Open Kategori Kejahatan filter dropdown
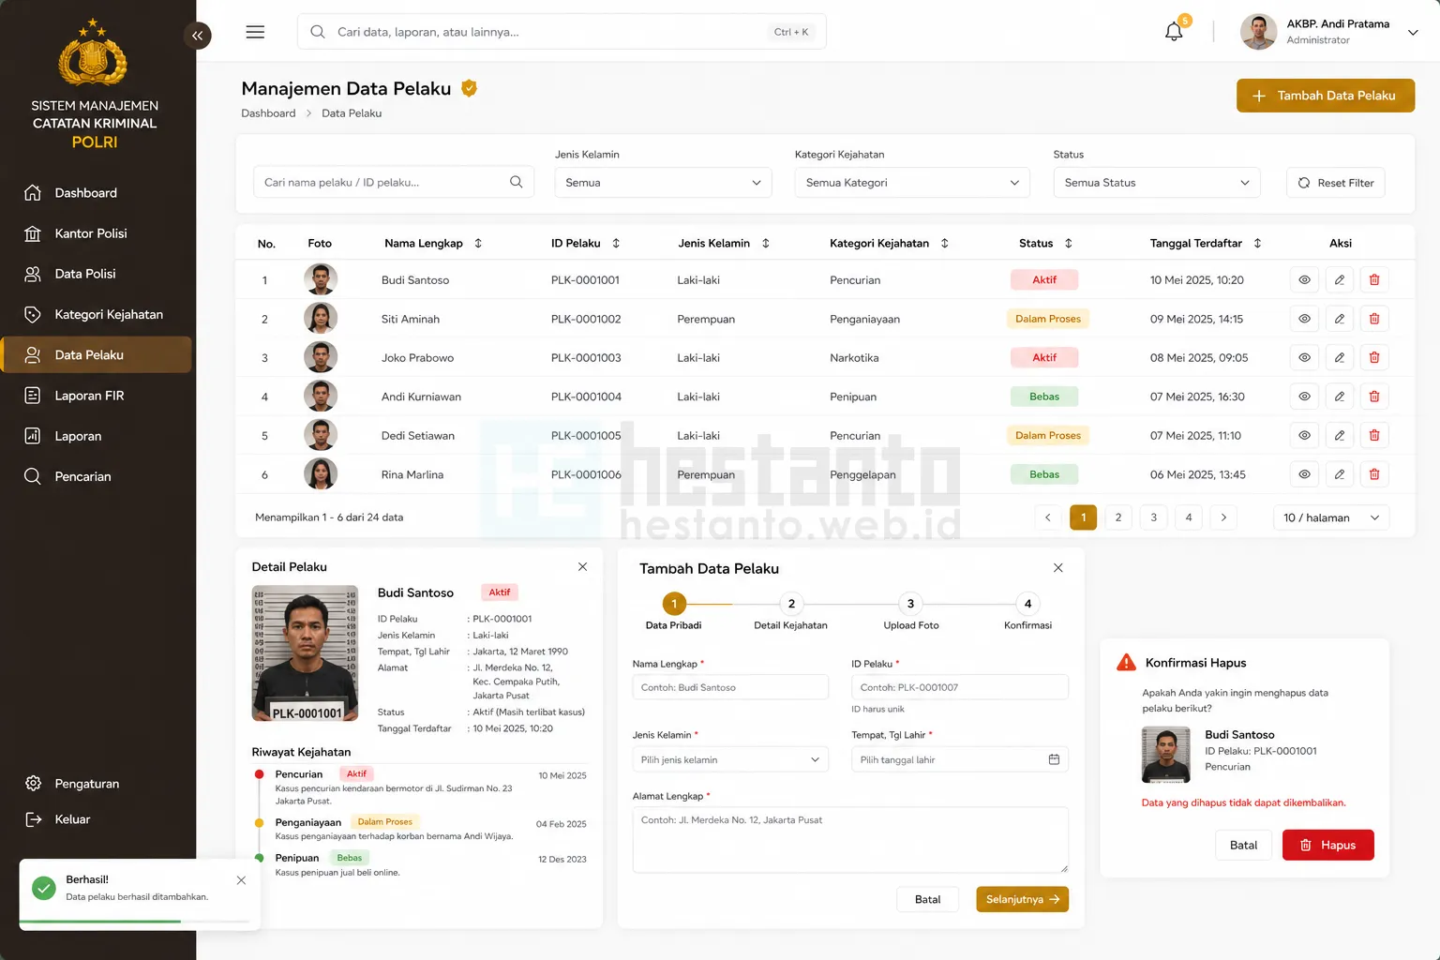The height and width of the screenshot is (960, 1440). tap(912, 183)
